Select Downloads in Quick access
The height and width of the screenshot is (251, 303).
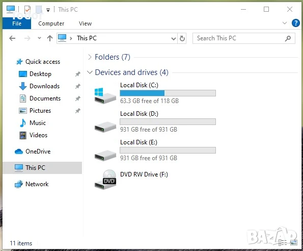pos(45,86)
